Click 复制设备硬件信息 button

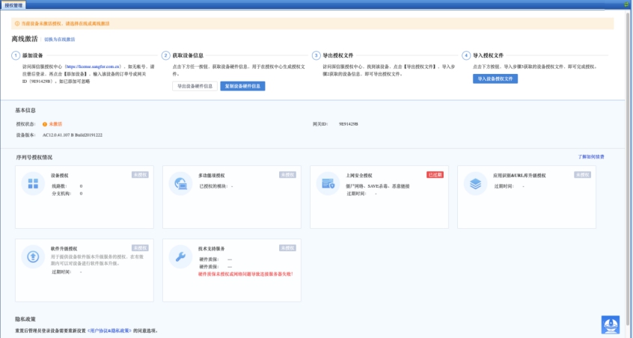(242, 86)
